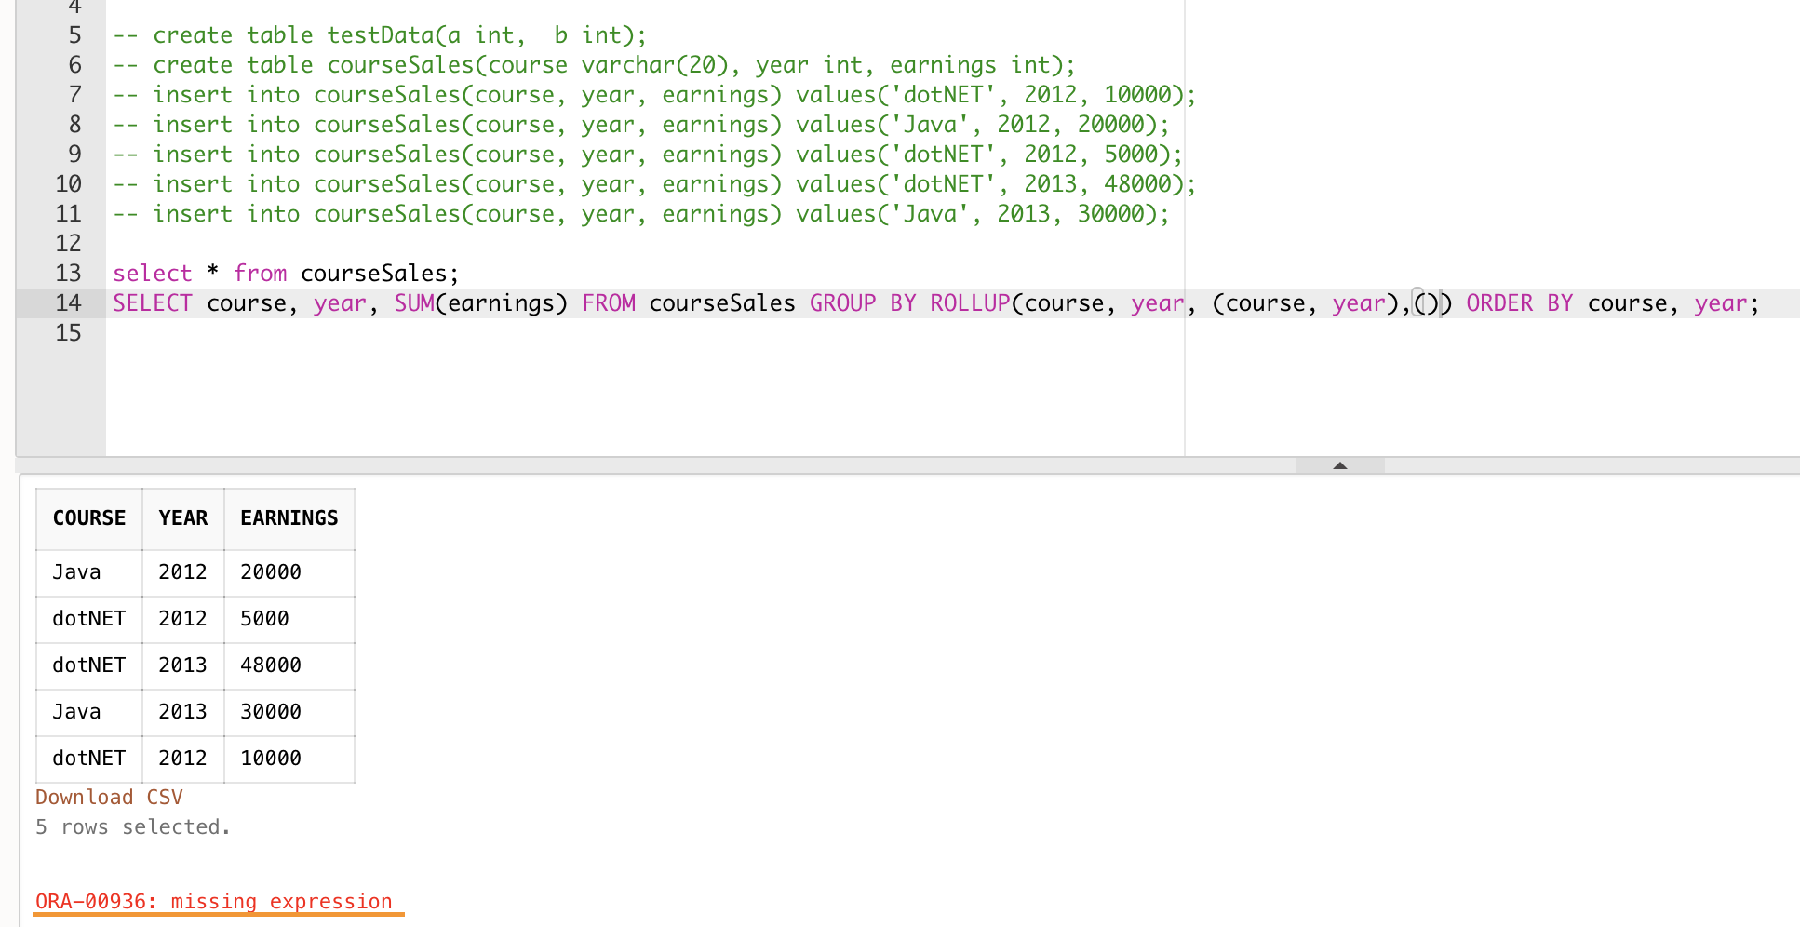Click the 10000 earnings cell
The width and height of the screenshot is (1800, 927).
click(289, 759)
